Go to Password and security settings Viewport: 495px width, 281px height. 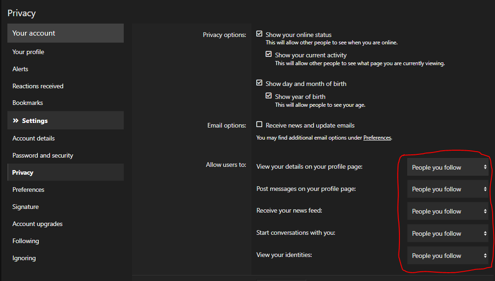tap(42, 155)
